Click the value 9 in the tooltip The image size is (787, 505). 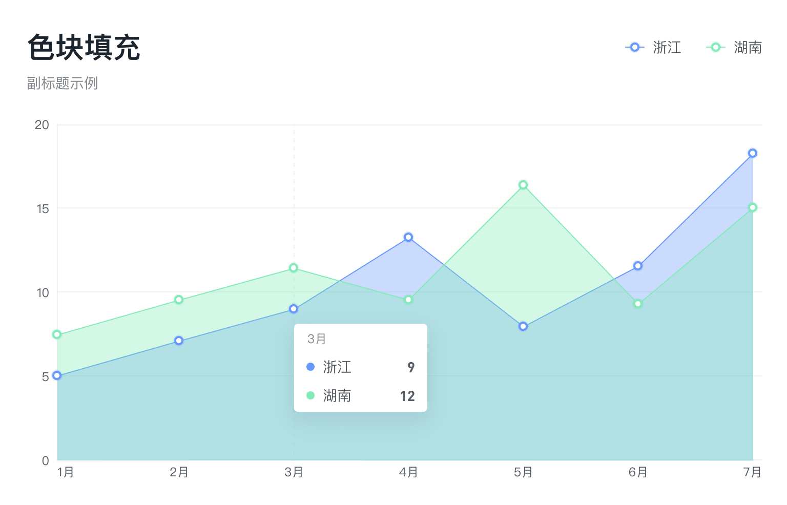411,367
